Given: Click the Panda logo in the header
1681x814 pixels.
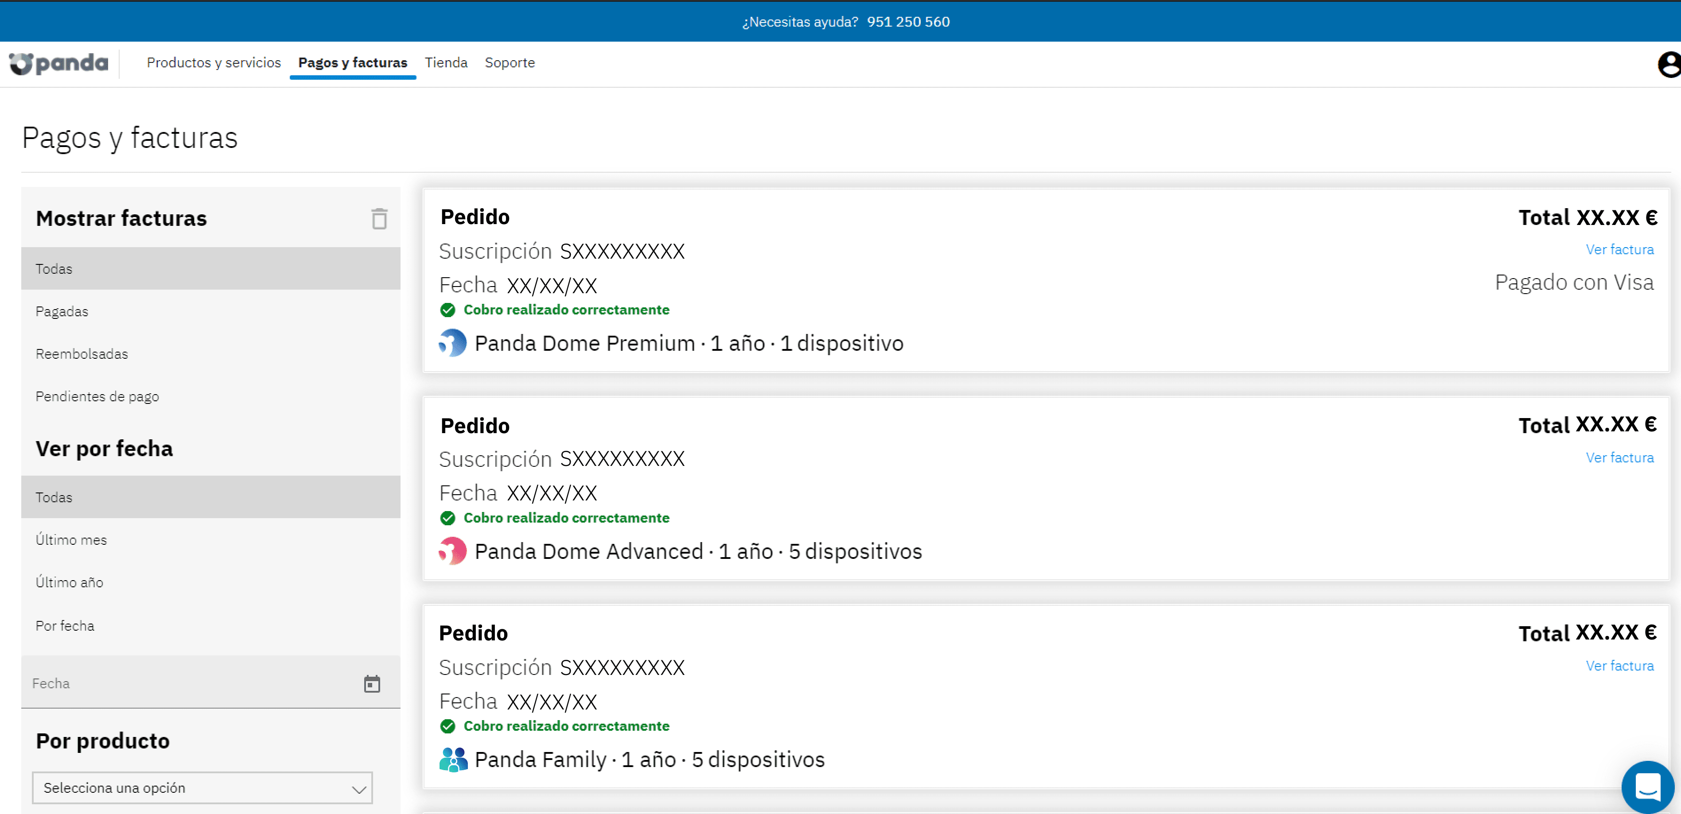Looking at the screenshot, I should pyautogui.click(x=59, y=63).
